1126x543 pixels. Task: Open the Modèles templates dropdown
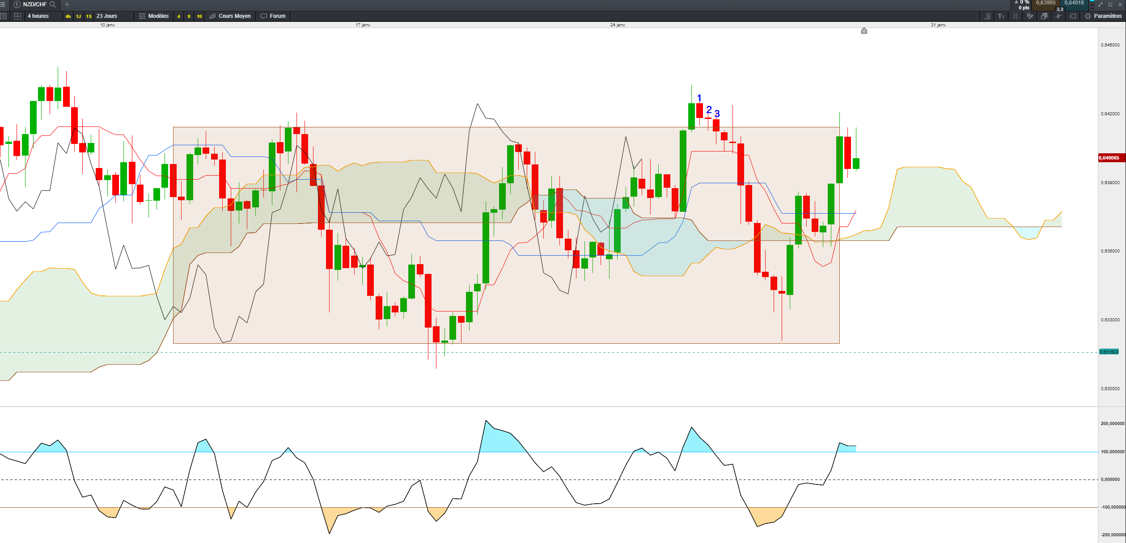click(x=154, y=16)
